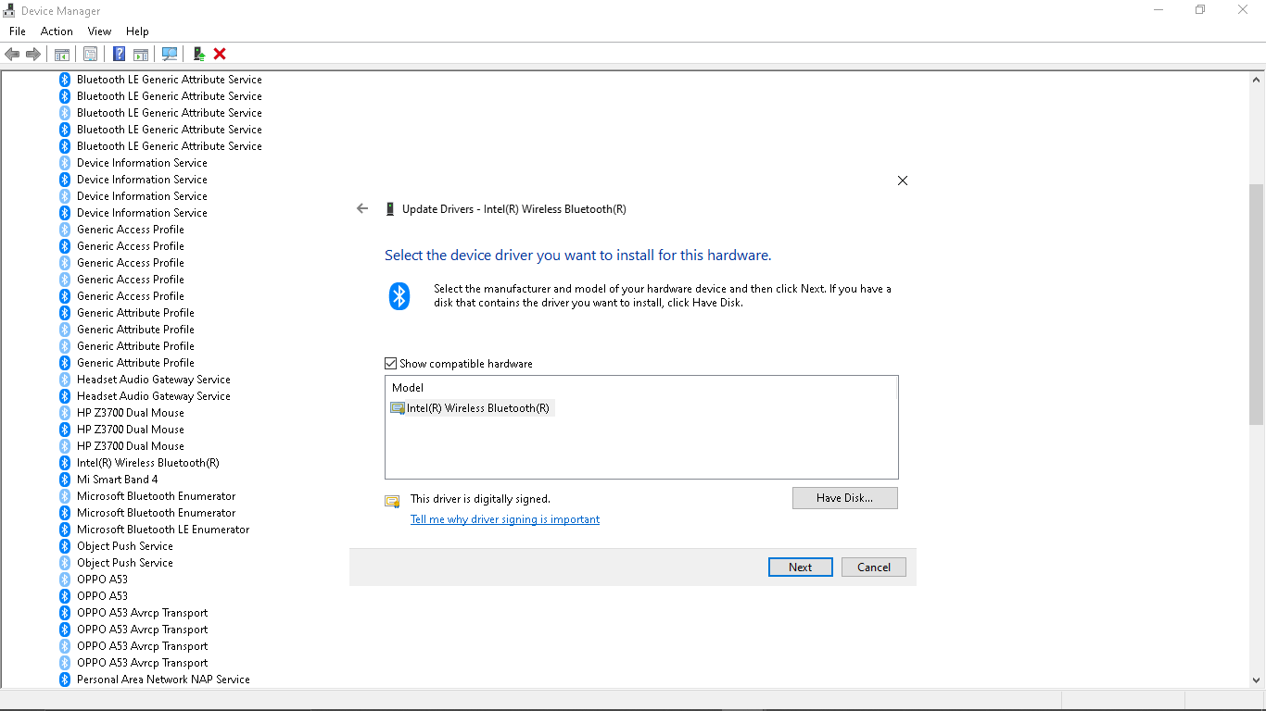1266x711 pixels.
Task: Open the File menu
Action: [x=17, y=31]
